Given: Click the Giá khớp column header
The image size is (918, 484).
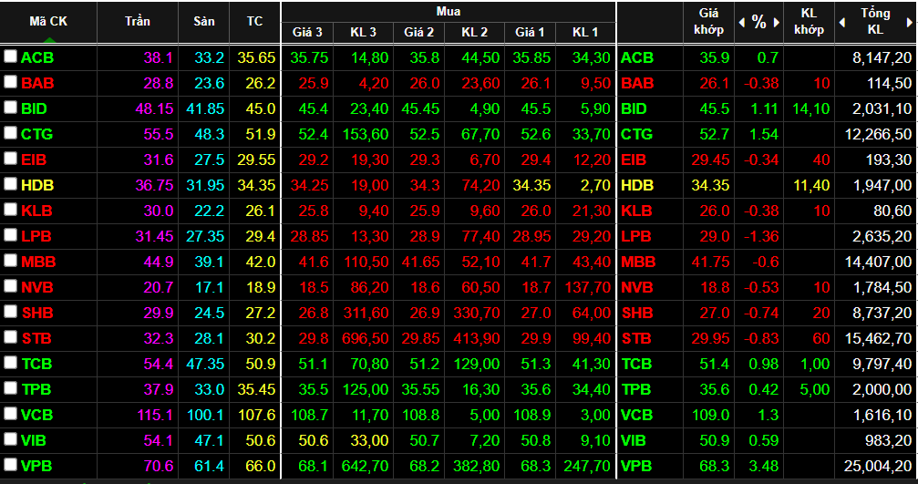Looking at the screenshot, I should pyautogui.click(x=708, y=22).
